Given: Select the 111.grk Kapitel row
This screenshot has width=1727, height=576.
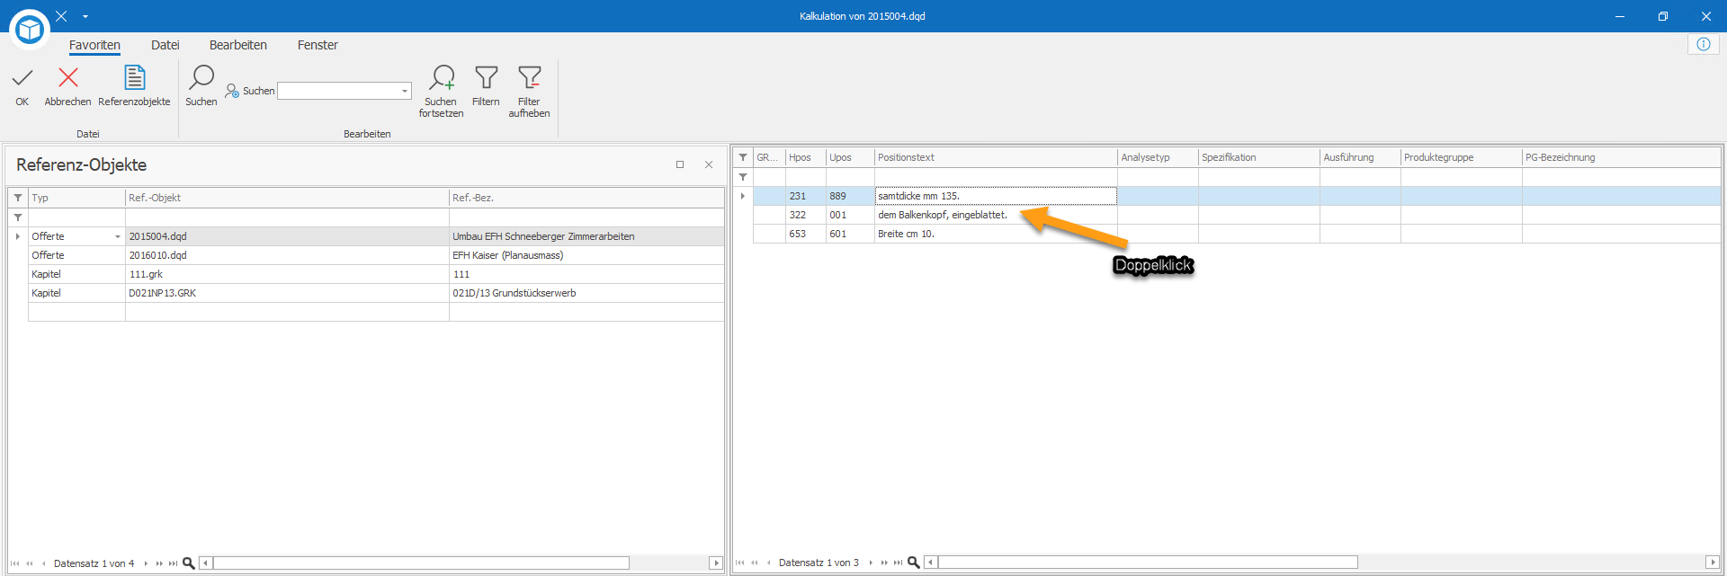Looking at the screenshot, I should point(376,274).
